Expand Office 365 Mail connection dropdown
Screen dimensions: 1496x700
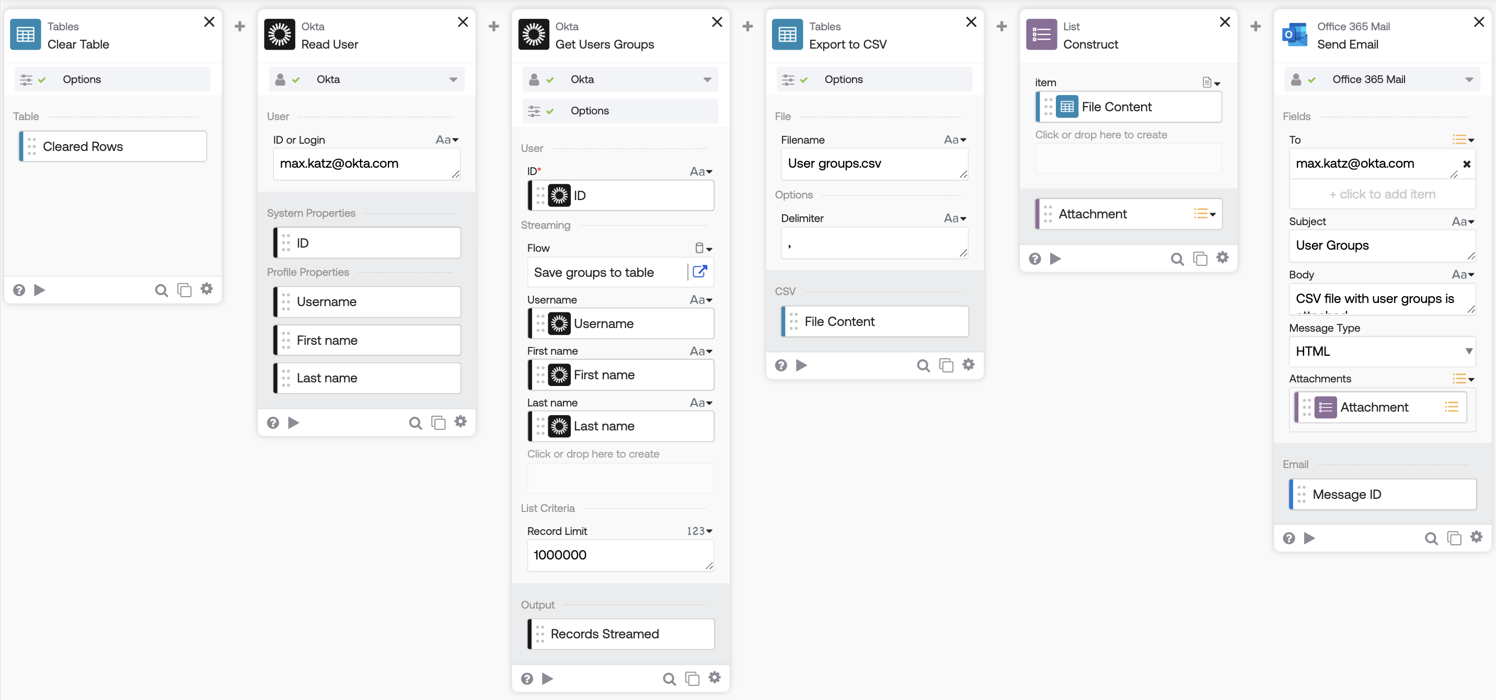1468,79
